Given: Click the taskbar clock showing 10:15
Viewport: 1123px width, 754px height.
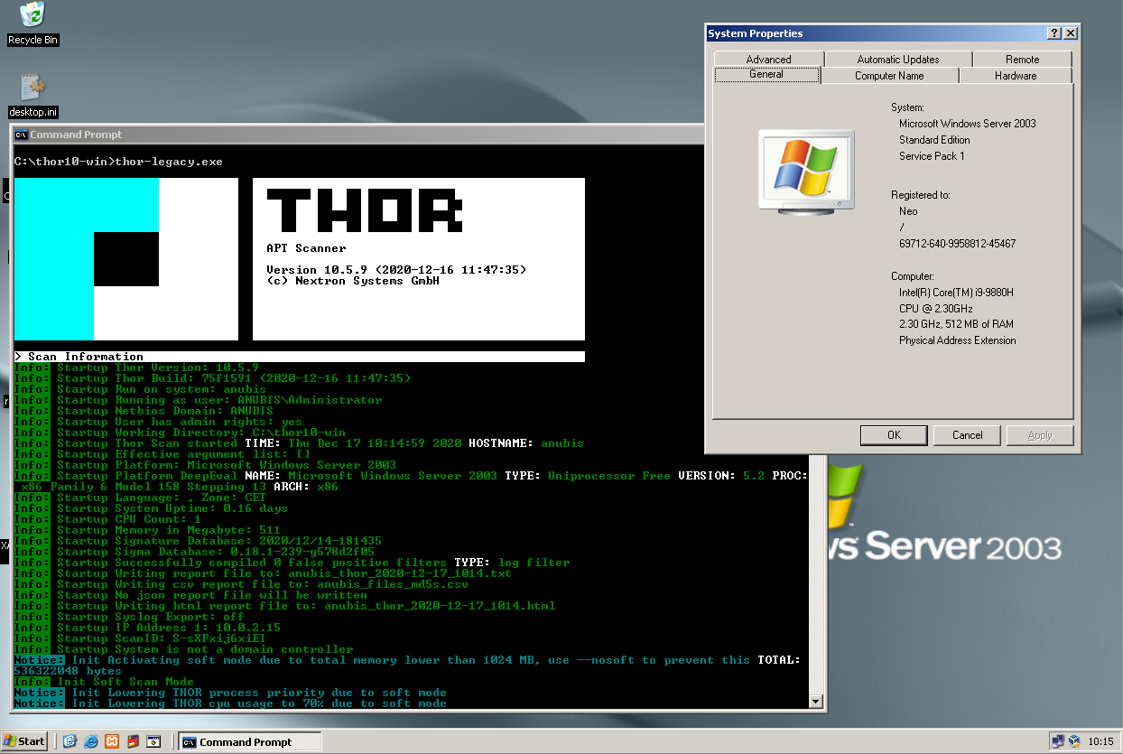Looking at the screenshot, I should pos(1100,741).
